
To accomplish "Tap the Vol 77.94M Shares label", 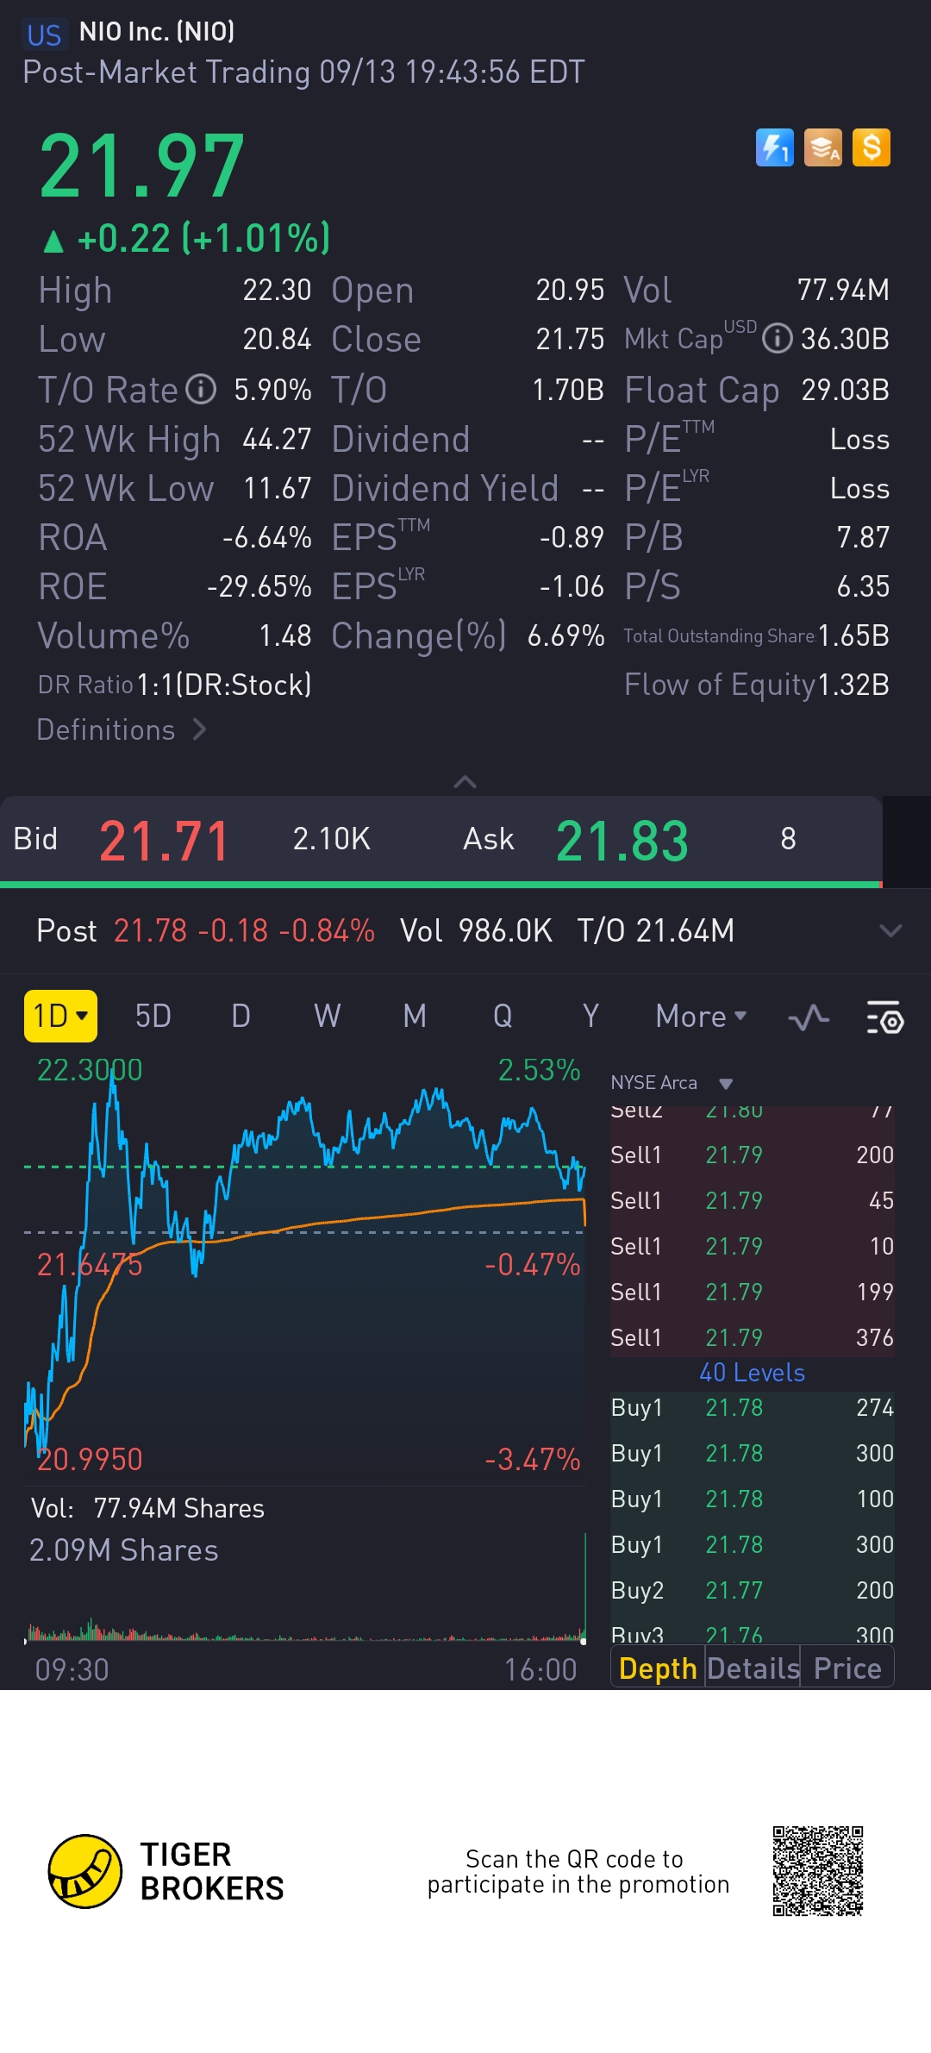I will [147, 1508].
